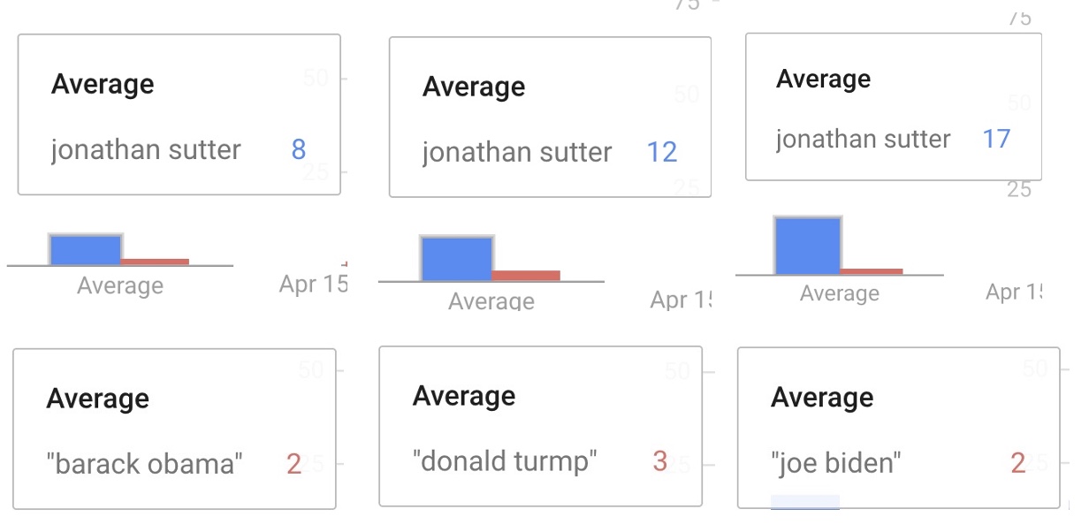1089x532 pixels.
Task: Click the Average heading in the "joe biden" card
Action: (821, 398)
